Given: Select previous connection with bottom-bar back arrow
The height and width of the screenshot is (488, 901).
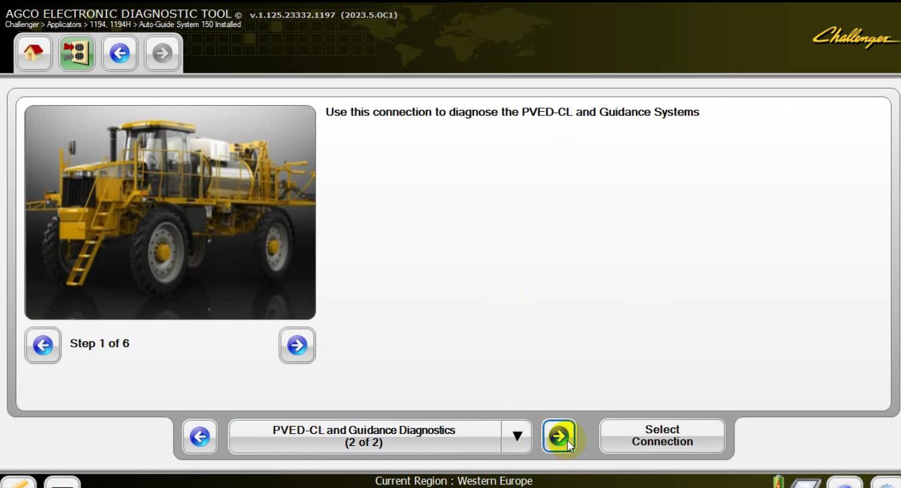Looking at the screenshot, I should pos(200,436).
